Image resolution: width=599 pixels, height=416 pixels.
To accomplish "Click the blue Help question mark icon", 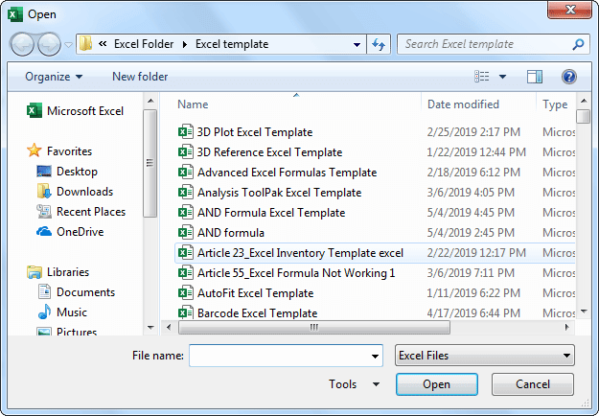I will [569, 77].
